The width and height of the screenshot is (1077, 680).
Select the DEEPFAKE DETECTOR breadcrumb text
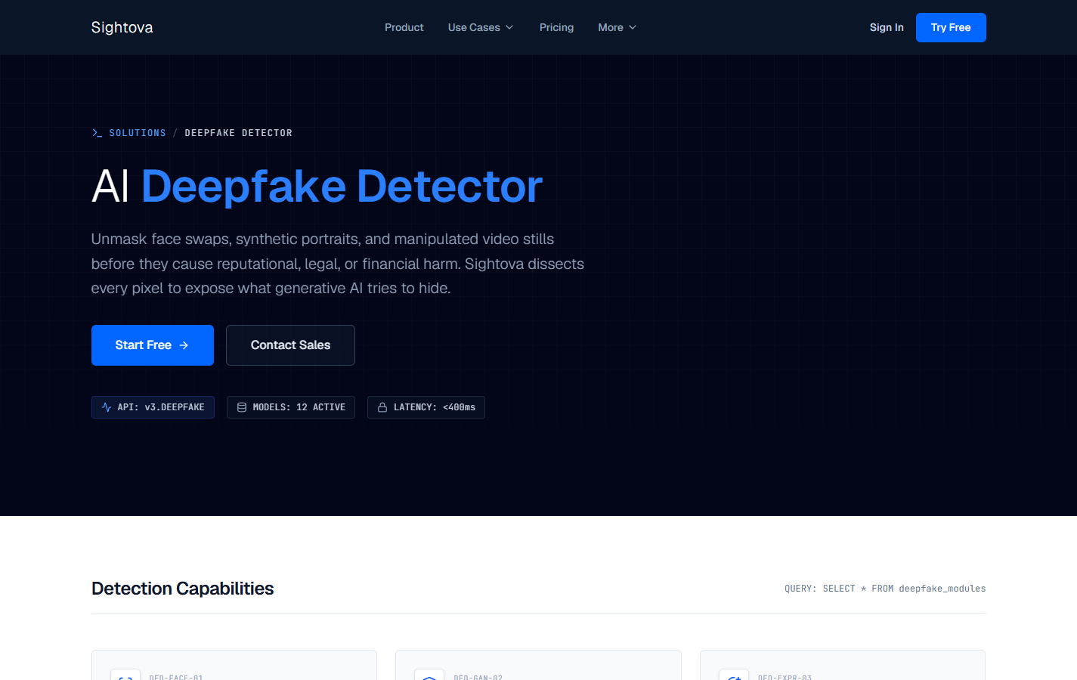[239, 133]
